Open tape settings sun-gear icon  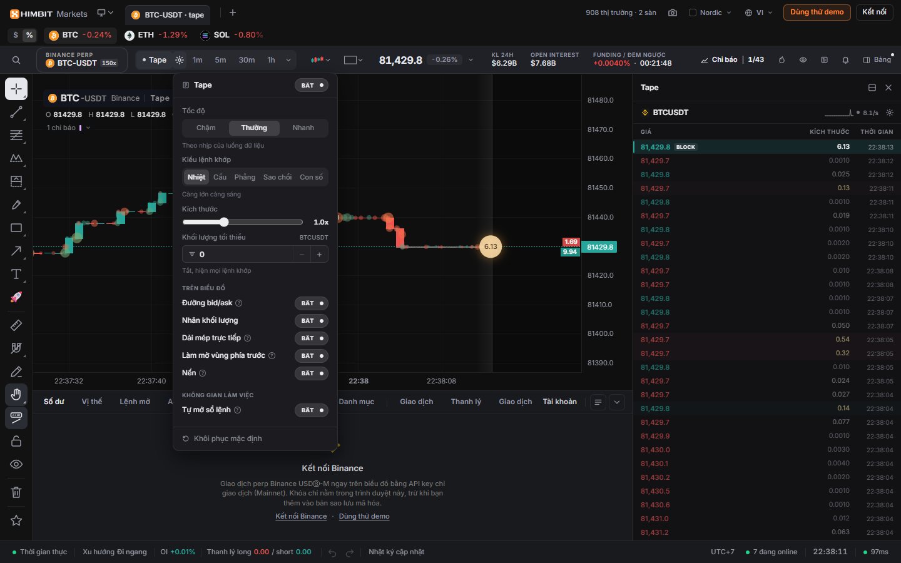pyautogui.click(x=180, y=60)
